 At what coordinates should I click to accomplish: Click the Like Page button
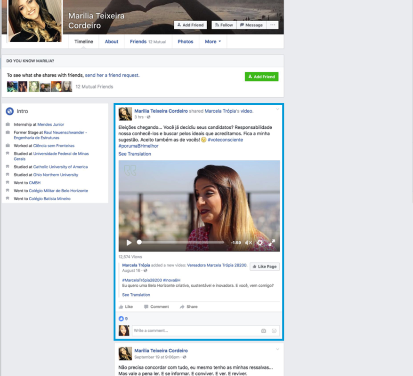point(265,266)
